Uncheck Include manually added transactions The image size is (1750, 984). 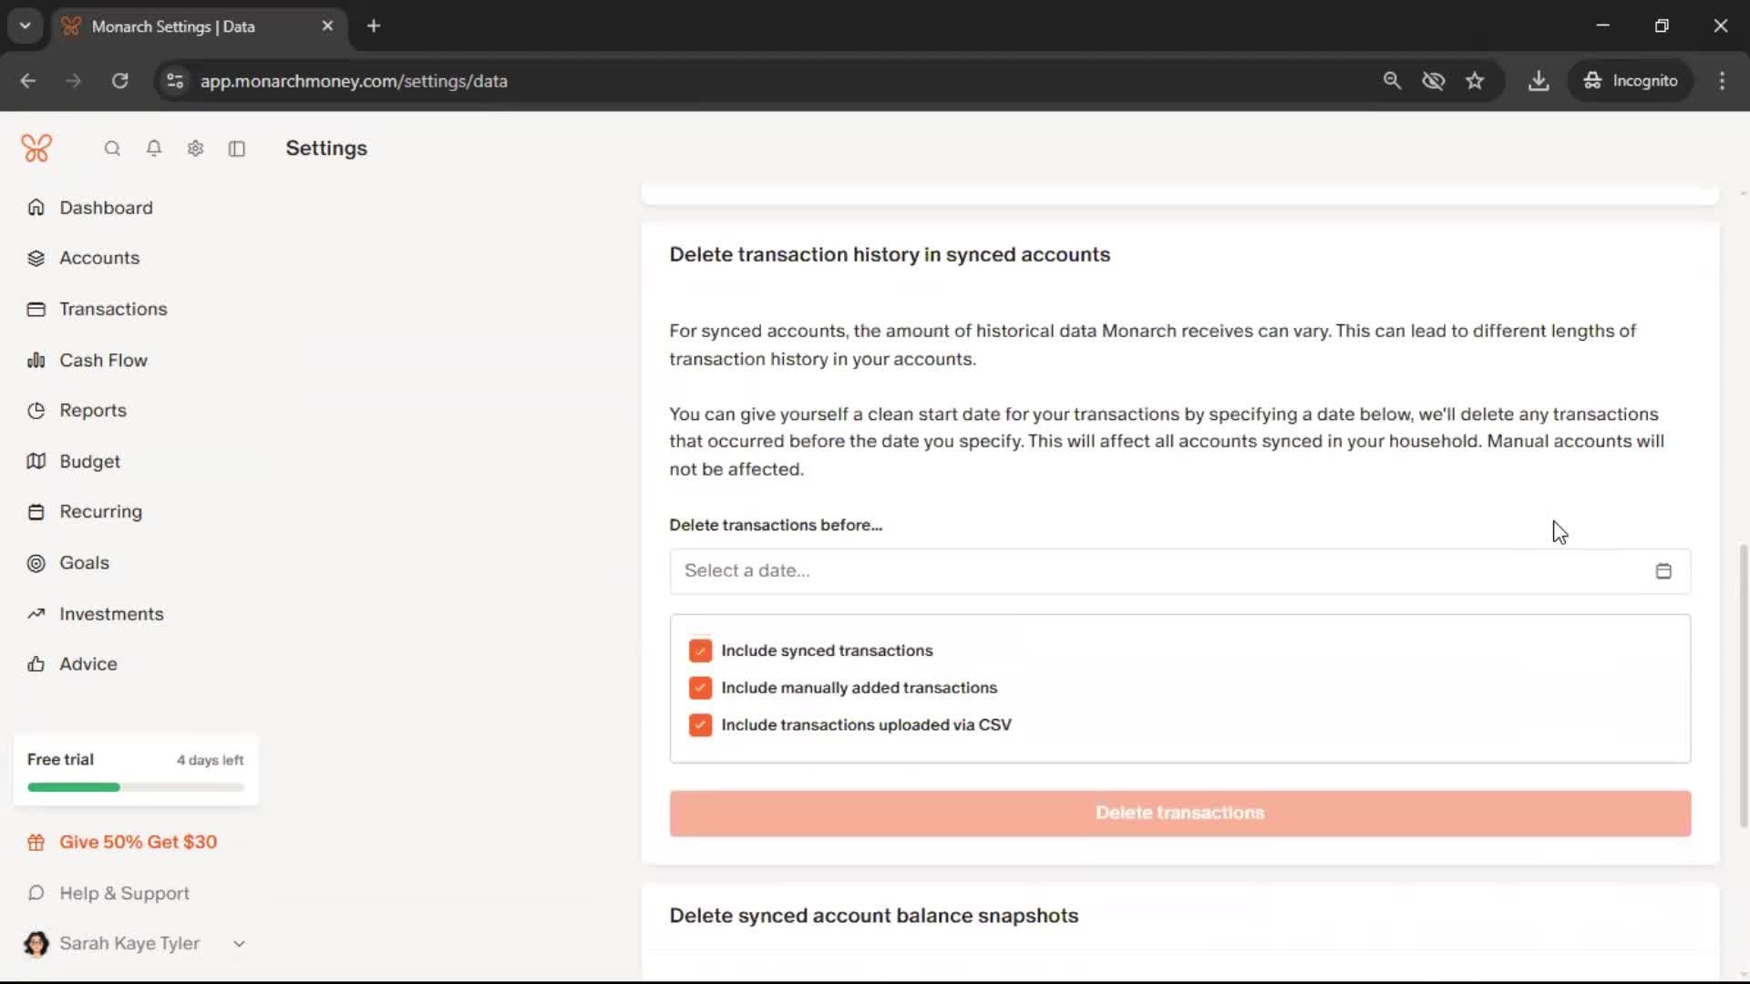tap(700, 688)
